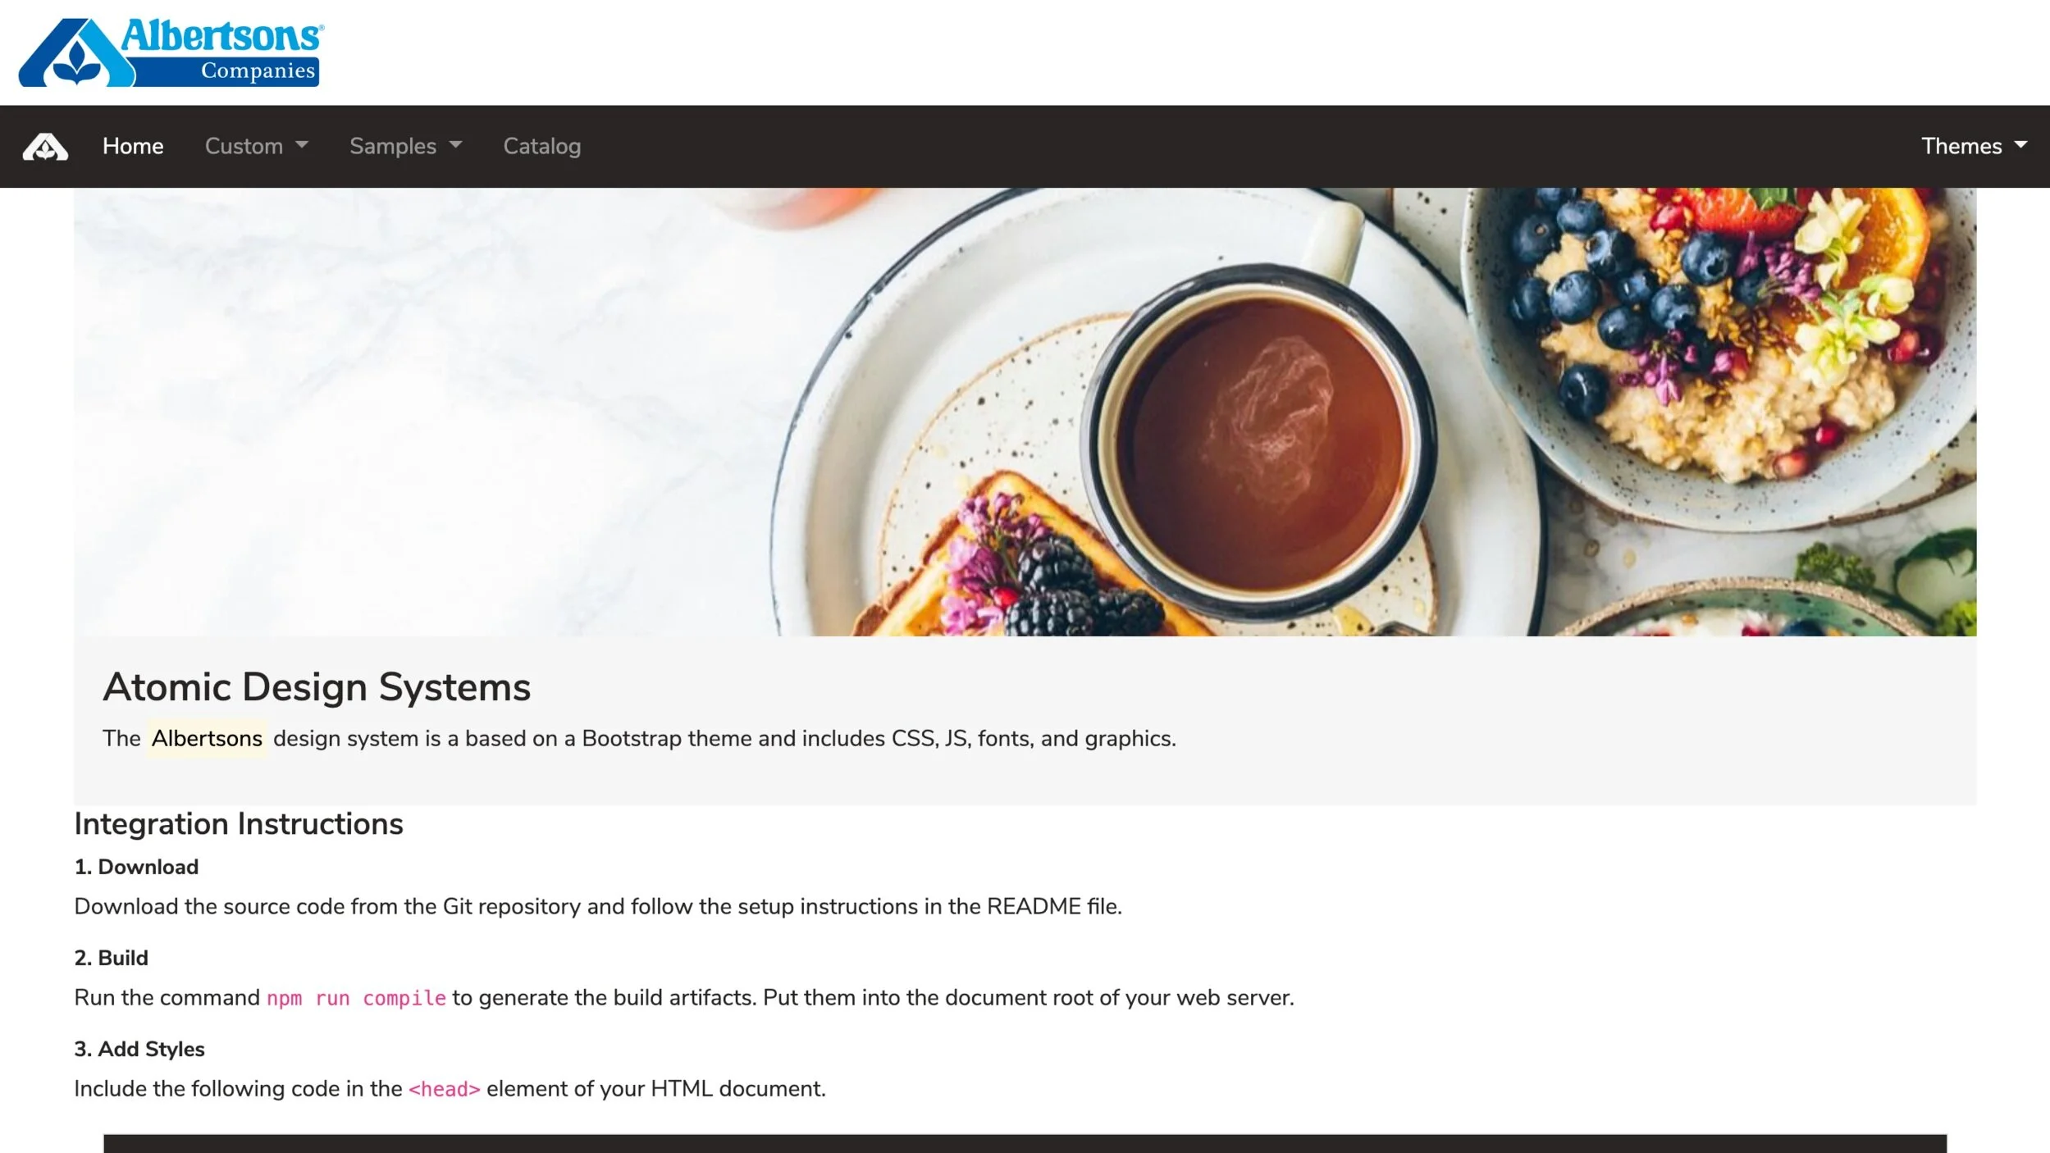Click the 3. Add Styles step heading
This screenshot has height=1153, width=2050.
coord(139,1049)
